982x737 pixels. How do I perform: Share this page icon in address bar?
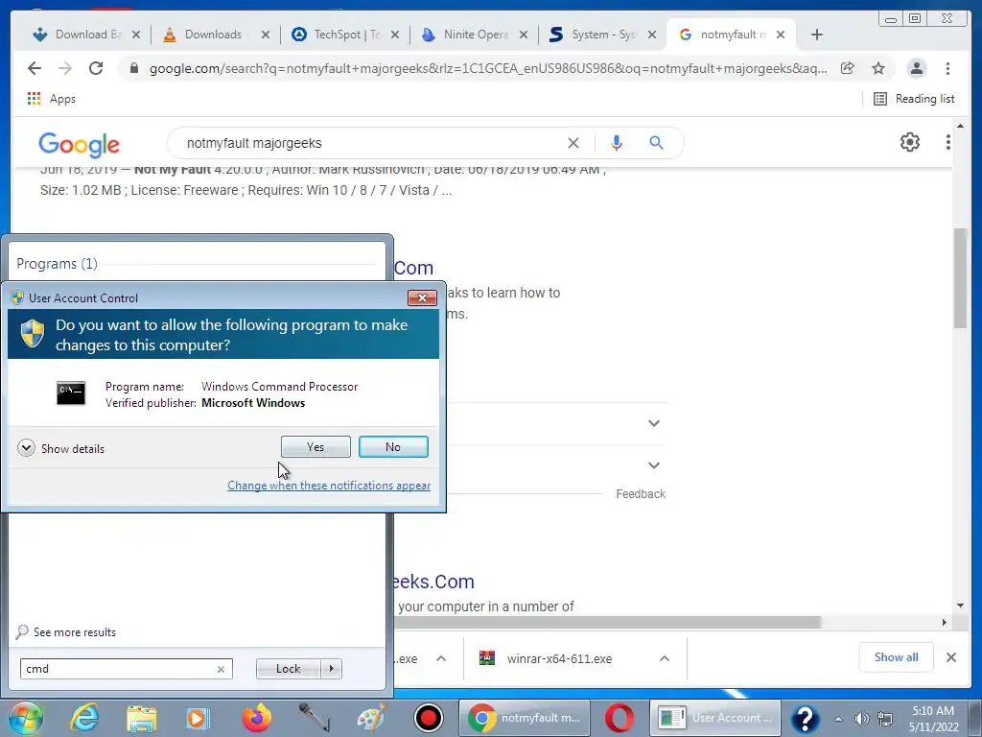(848, 68)
